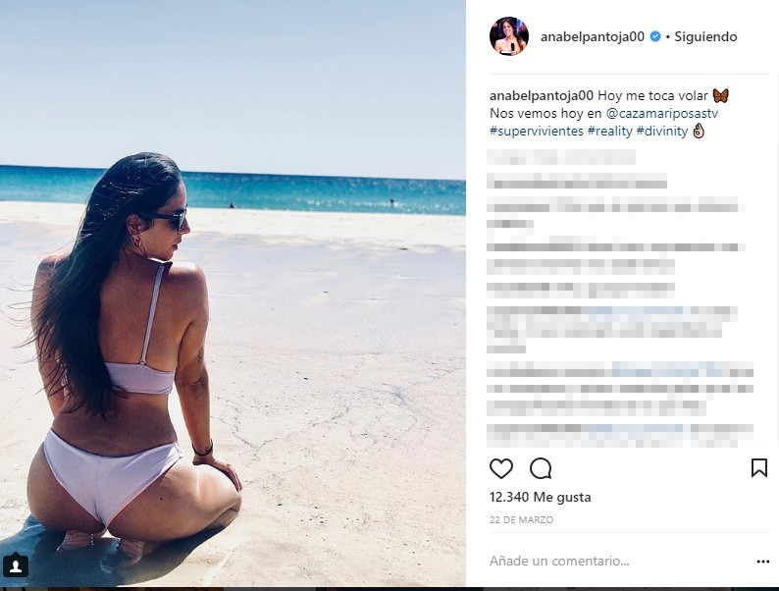The image size is (779, 591).
Task: Open #divinity hashtag
Action: 662,132
